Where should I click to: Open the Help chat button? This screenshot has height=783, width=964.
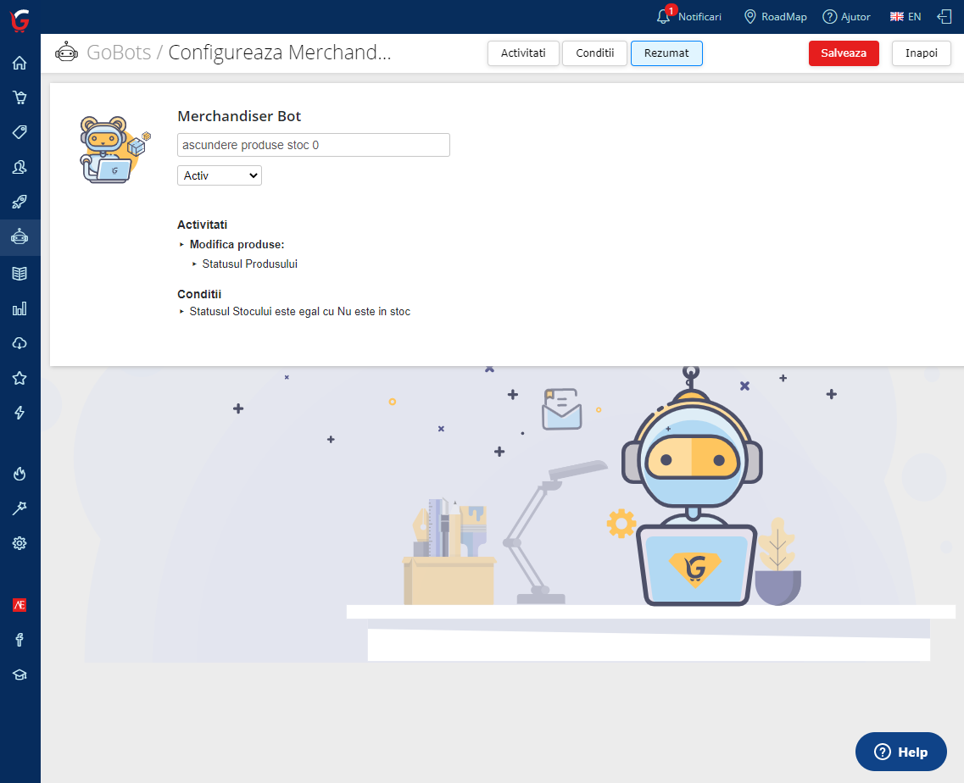click(900, 752)
